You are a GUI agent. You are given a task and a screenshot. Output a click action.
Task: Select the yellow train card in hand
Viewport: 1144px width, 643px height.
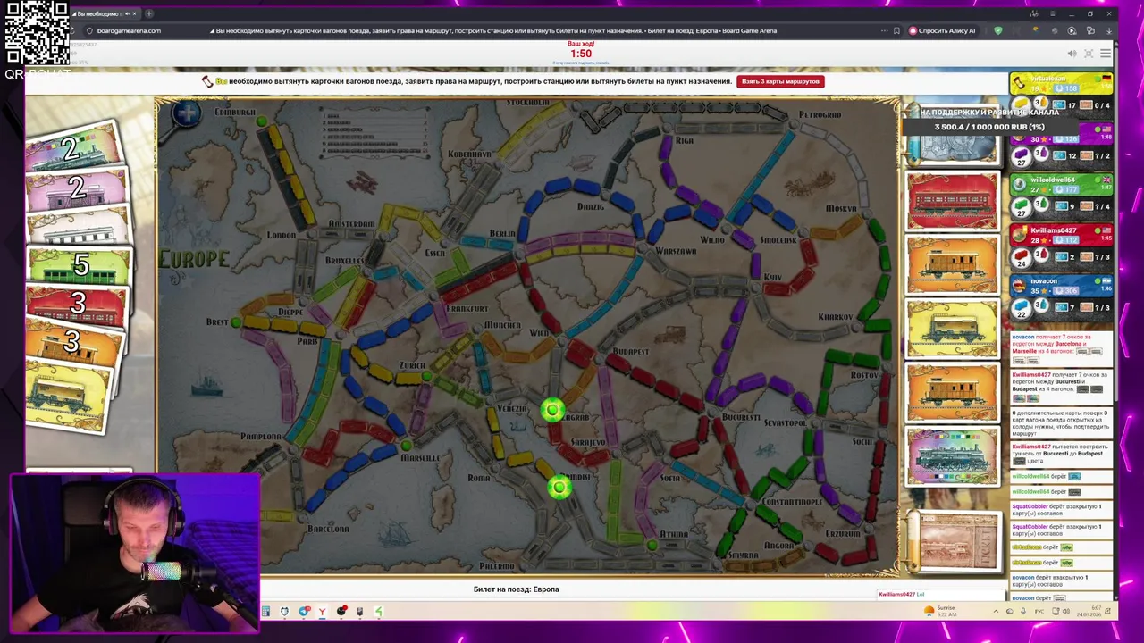click(68, 396)
